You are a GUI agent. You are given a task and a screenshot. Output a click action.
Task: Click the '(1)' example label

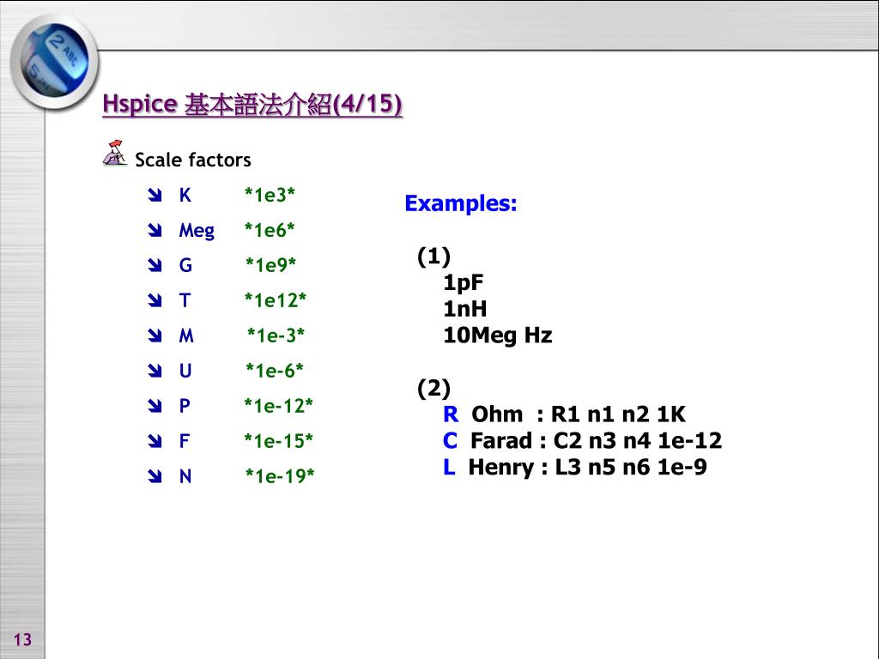click(433, 257)
